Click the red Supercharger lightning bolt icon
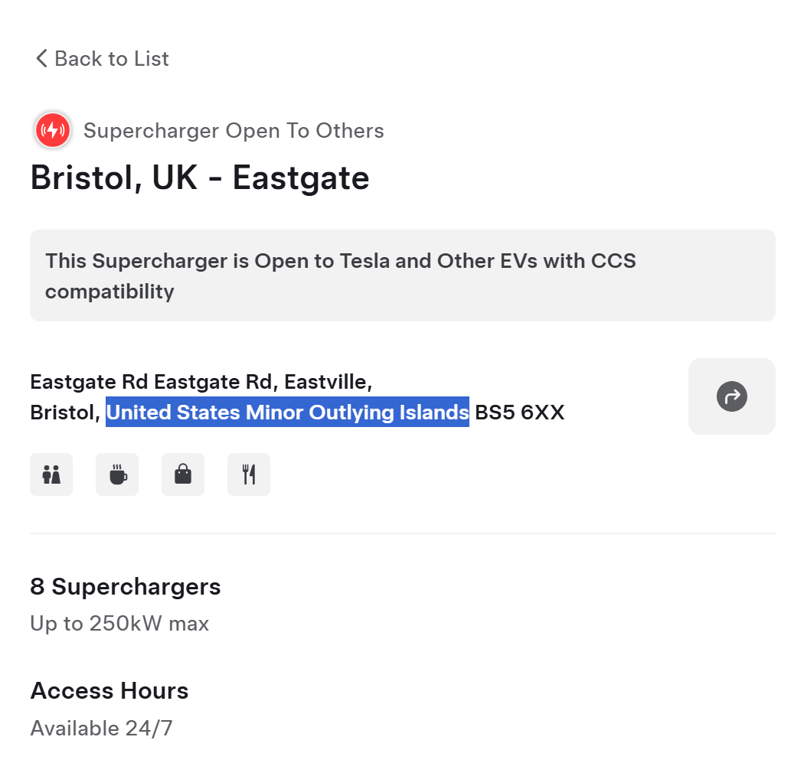This screenshot has width=791, height=776. (x=53, y=131)
